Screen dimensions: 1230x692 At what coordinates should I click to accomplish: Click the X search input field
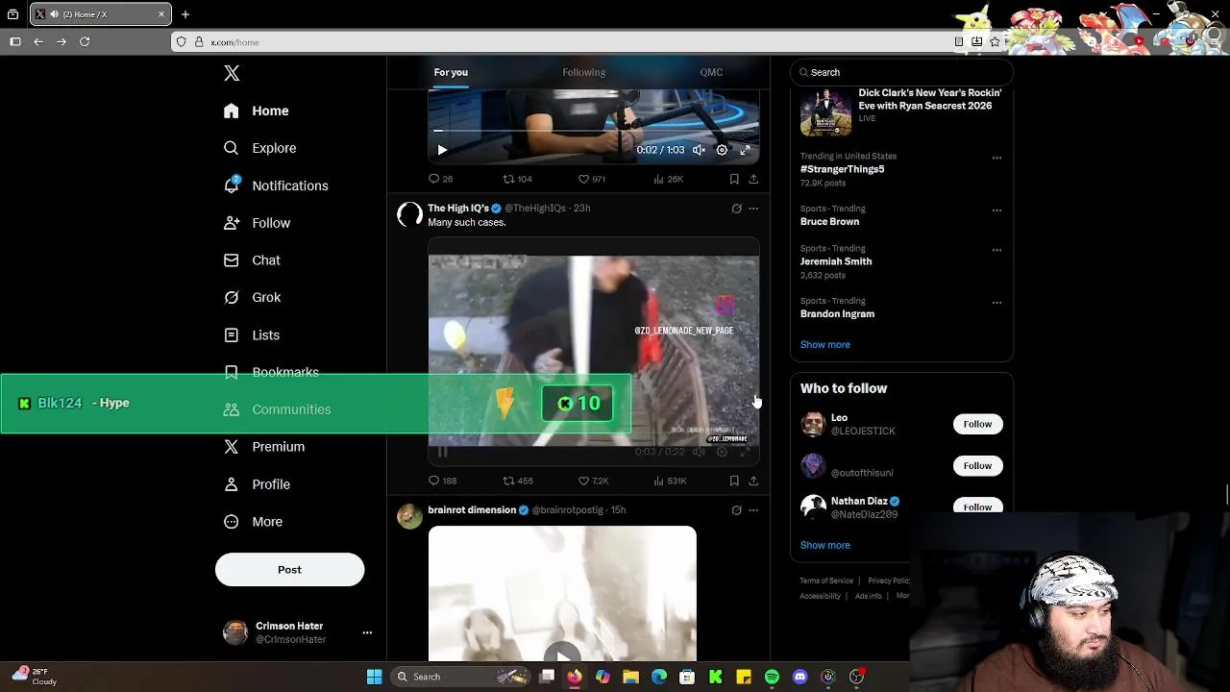coord(901,72)
